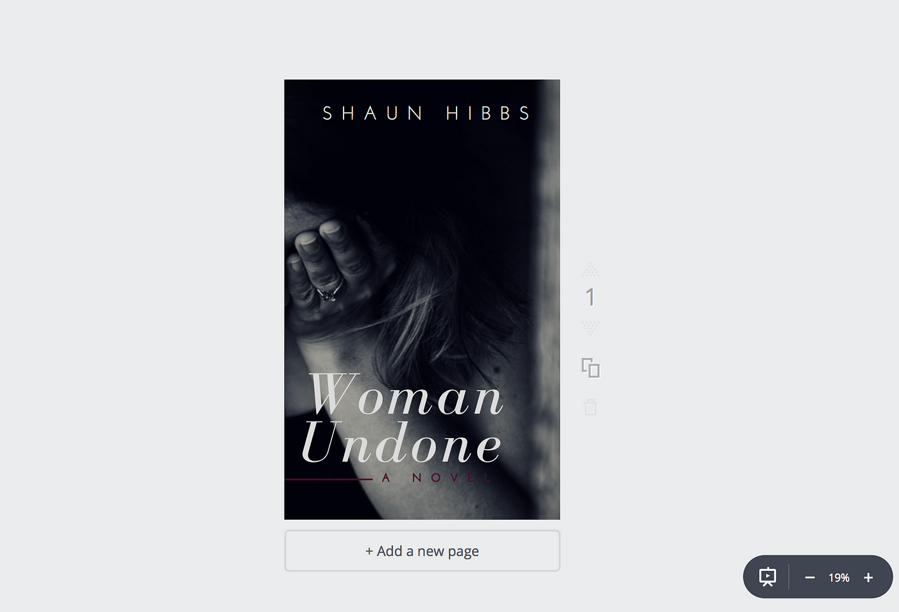The width and height of the screenshot is (899, 612).
Task: Click the move page down arrow
Action: tap(590, 328)
